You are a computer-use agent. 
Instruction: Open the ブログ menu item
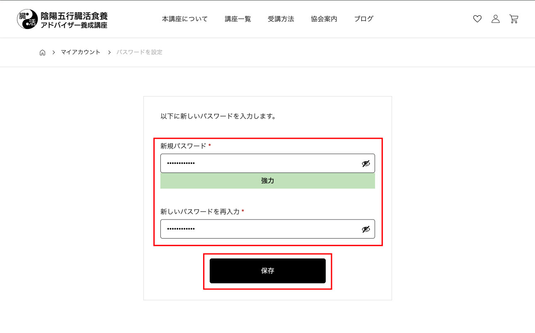[364, 19]
